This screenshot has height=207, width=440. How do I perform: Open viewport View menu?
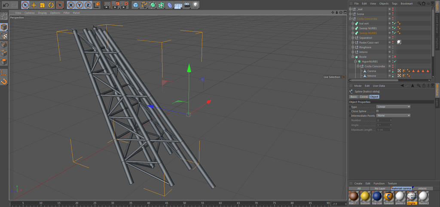[18, 13]
